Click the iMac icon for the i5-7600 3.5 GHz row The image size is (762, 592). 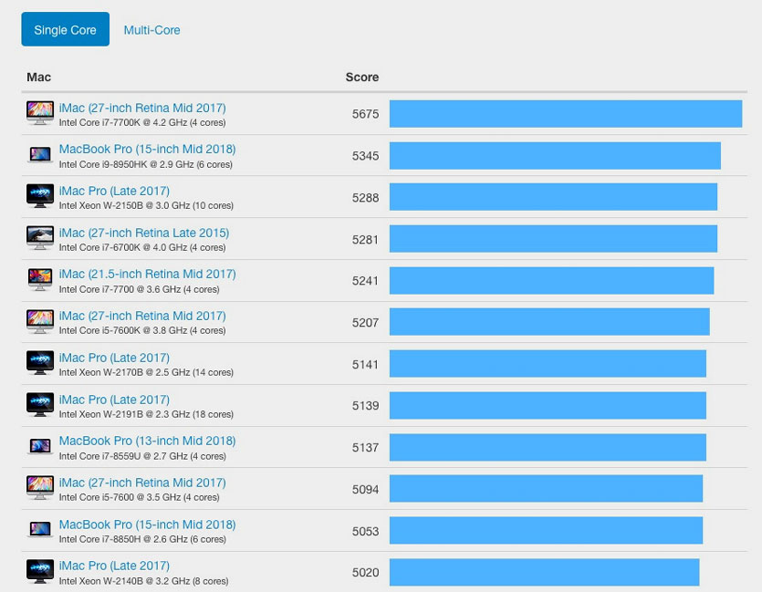coord(40,488)
